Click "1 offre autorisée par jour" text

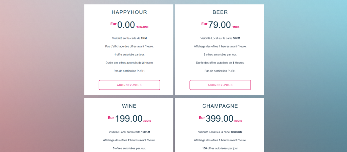pos(129,54)
